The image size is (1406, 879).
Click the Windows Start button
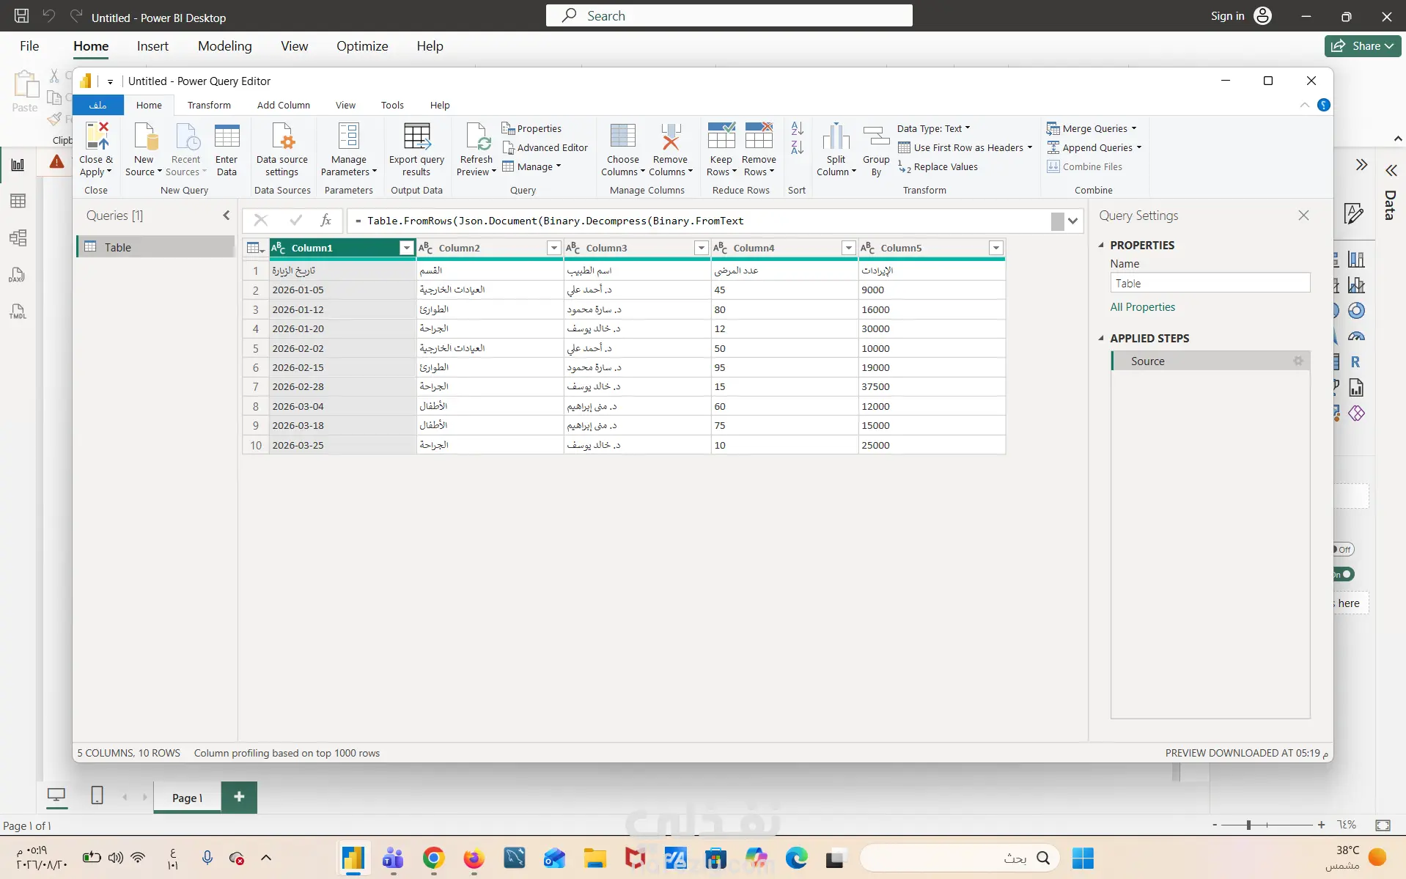1083,858
